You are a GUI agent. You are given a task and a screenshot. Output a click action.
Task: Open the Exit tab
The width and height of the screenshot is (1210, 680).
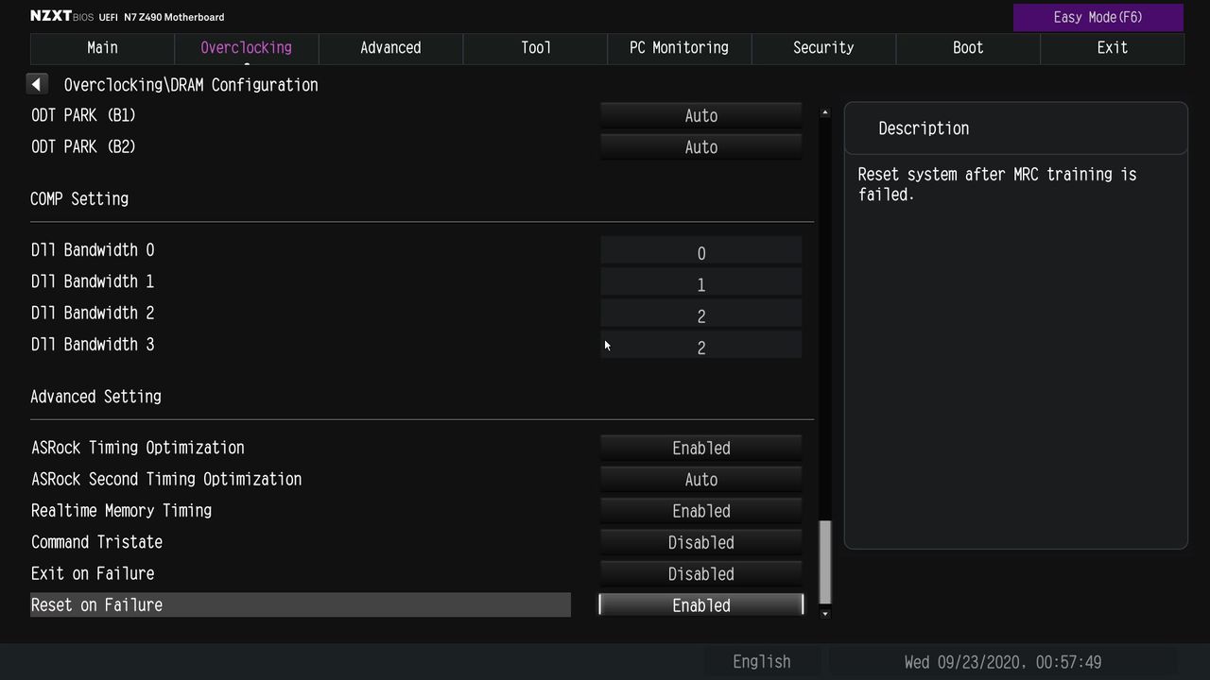[1112, 47]
